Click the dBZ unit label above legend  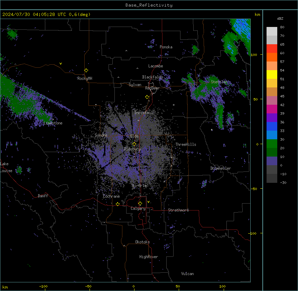point(280,19)
